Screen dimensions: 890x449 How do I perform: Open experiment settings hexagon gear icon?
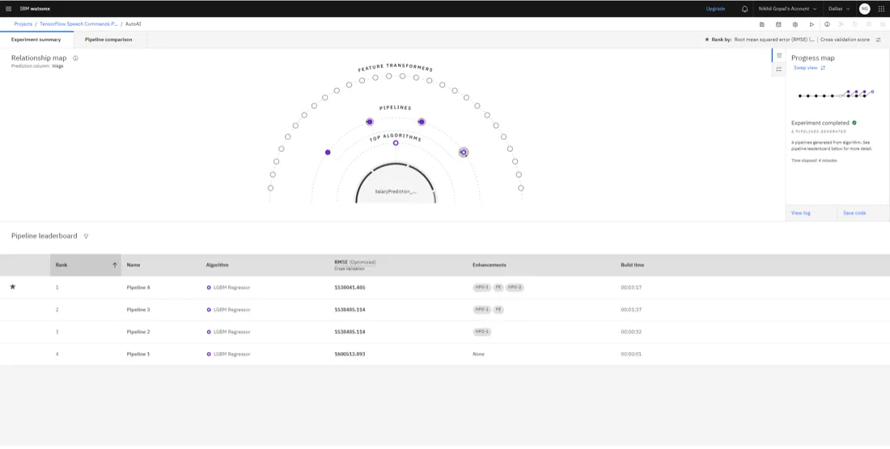point(795,24)
